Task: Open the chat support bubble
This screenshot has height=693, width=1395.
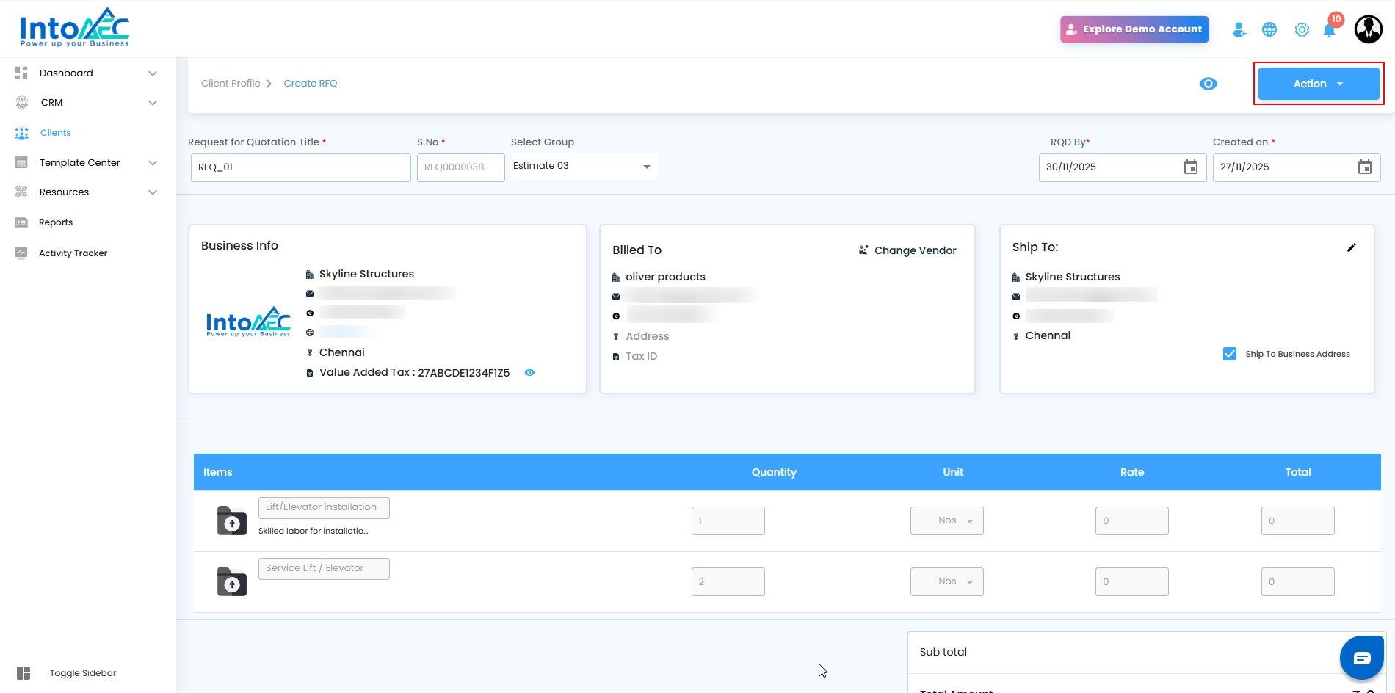Action: tap(1361, 658)
